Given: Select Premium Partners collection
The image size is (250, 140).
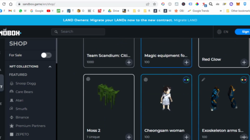Looking at the screenshot, I should coord(27,126).
